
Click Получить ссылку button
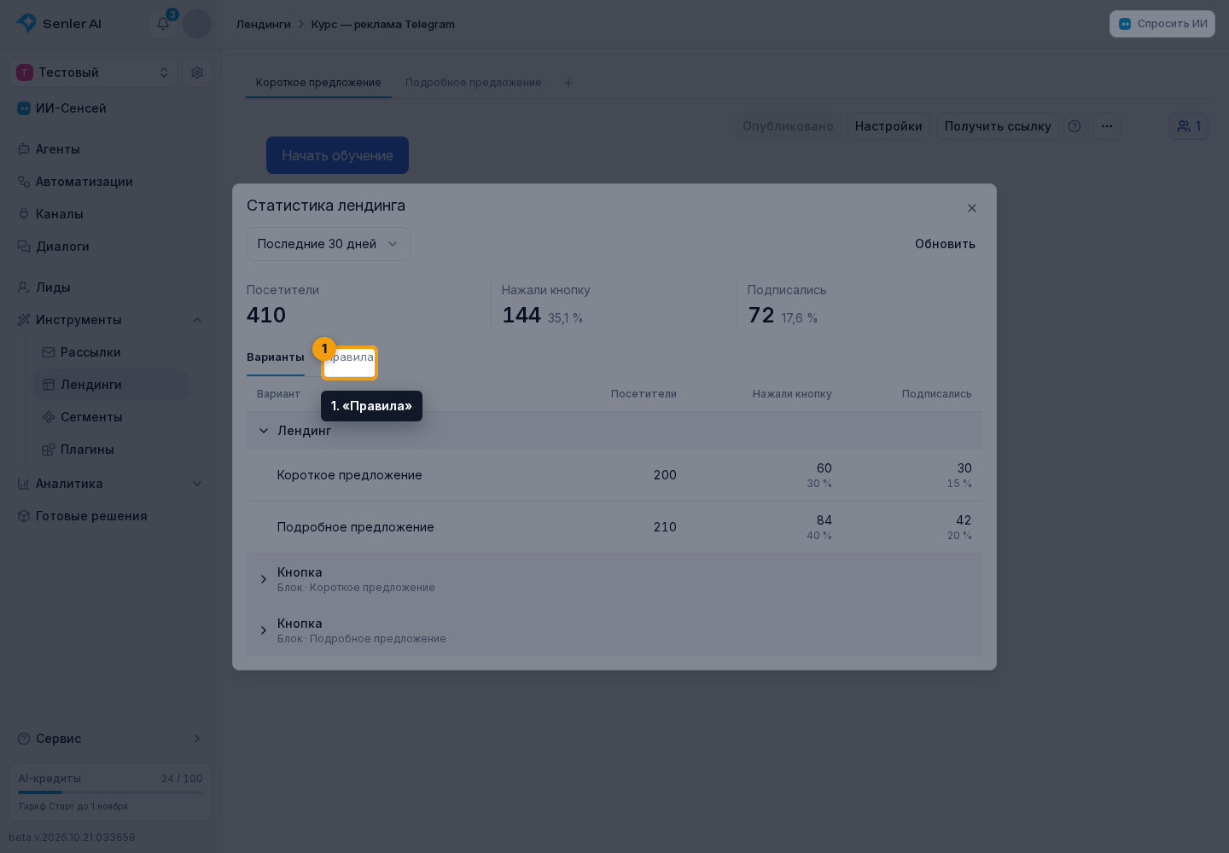998,126
